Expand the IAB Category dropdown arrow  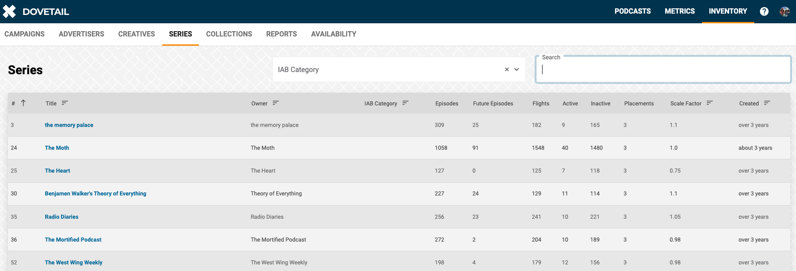click(517, 69)
